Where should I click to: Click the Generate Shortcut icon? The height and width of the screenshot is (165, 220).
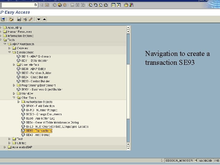point(119,5)
